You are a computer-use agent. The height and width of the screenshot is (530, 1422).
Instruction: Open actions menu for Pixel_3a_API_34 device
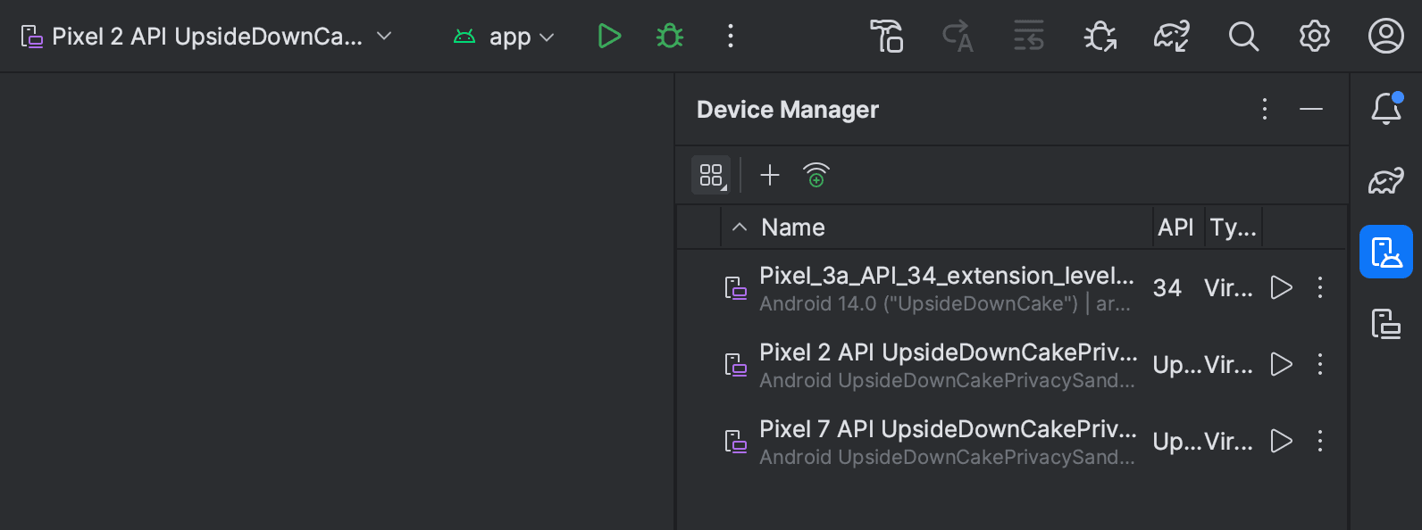click(x=1320, y=287)
